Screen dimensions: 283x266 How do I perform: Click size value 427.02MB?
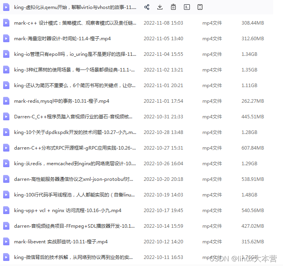click(253, 226)
